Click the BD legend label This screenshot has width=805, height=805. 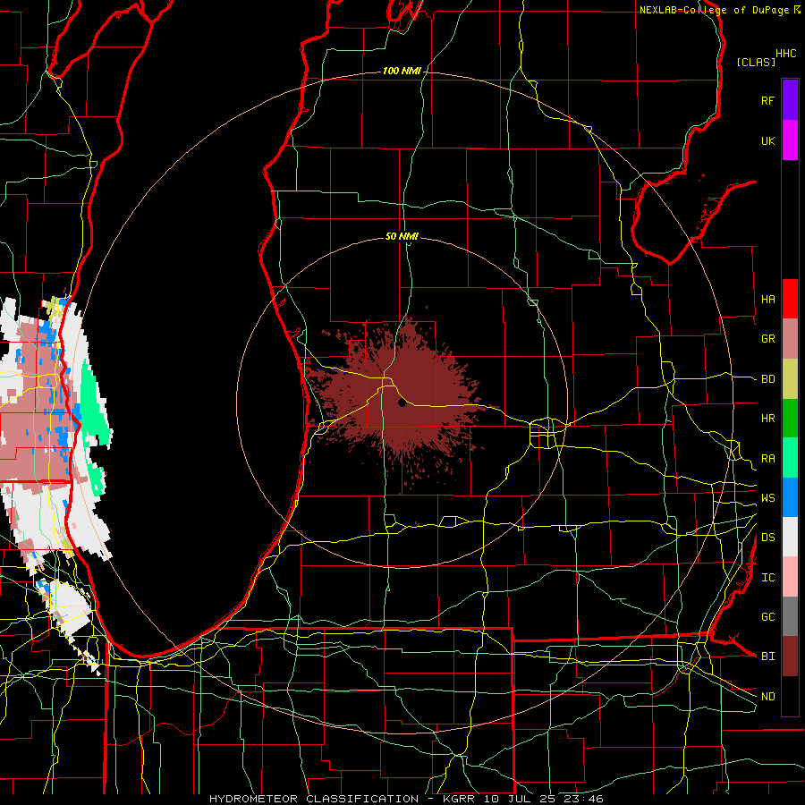click(767, 379)
